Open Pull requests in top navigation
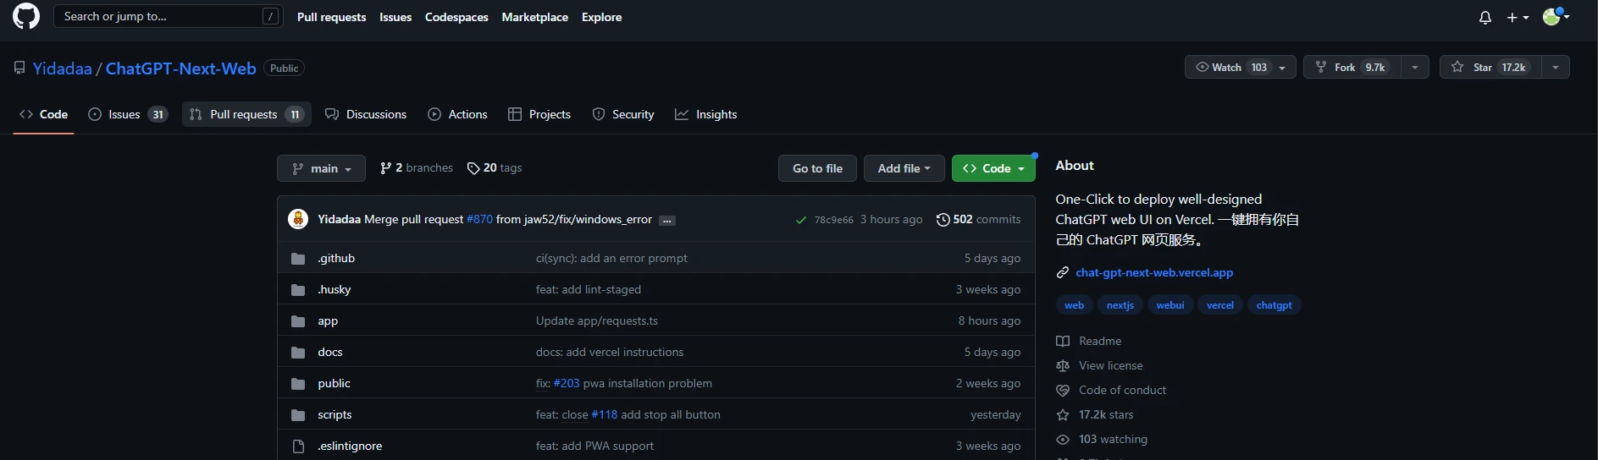 (332, 17)
